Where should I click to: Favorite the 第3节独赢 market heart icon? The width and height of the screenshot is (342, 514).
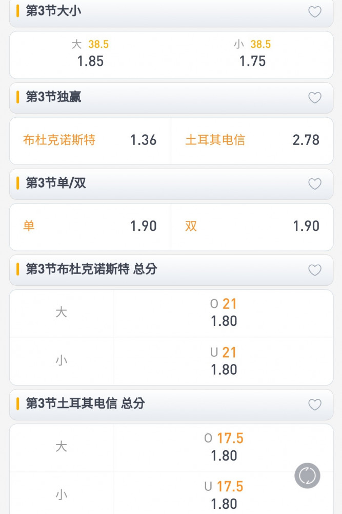[315, 98]
